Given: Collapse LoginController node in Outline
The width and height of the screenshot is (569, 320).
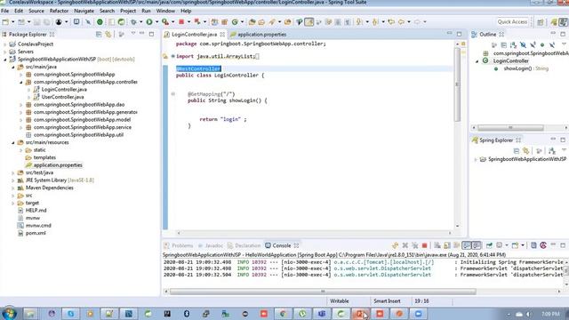Looking at the screenshot, I should coord(477,61).
